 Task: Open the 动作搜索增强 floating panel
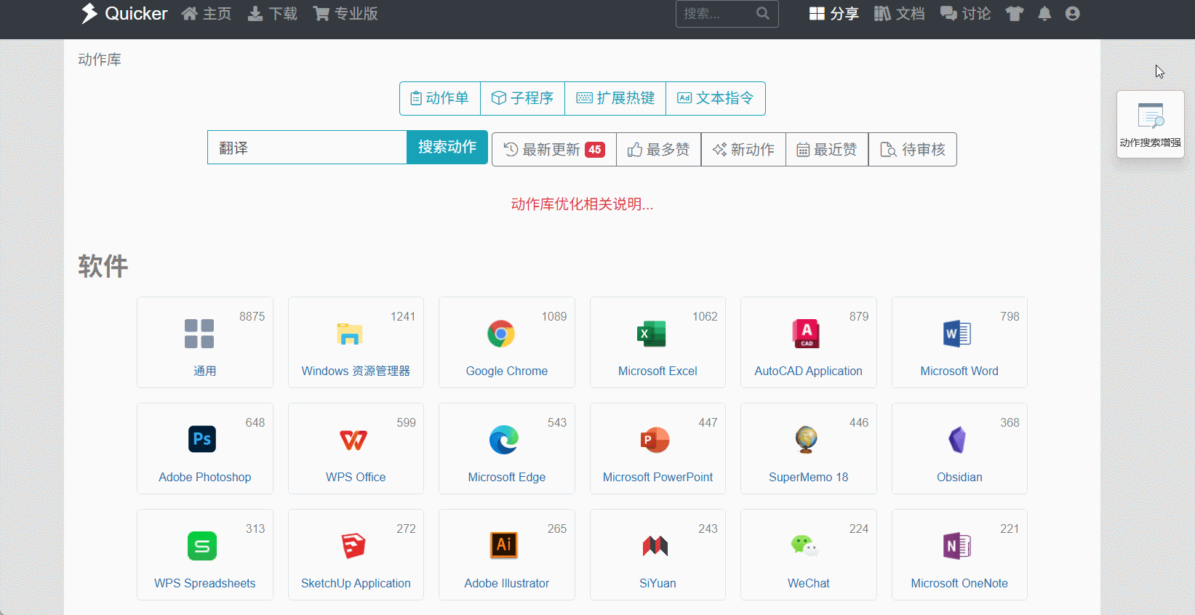click(1151, 124)
